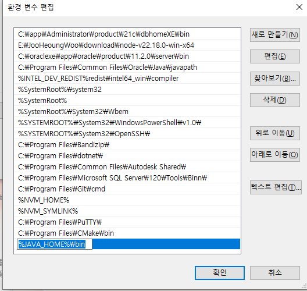Click the 삭제(D) delete button
The width and height of the screenshot is (307, 291).
pyautogui.click(x=274, y=100)
